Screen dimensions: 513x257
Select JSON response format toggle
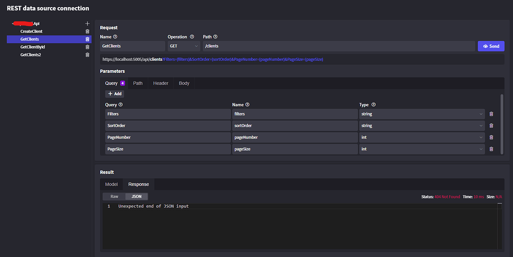click(136, 196)
